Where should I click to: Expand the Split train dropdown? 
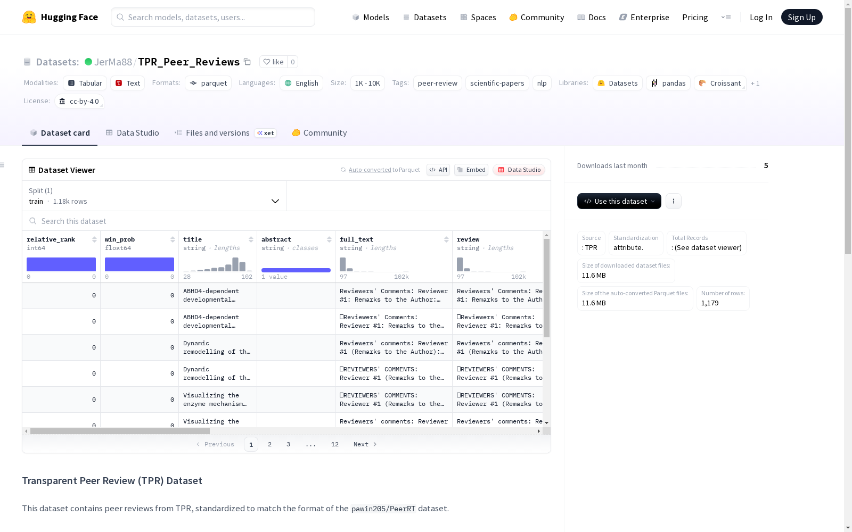154,196
